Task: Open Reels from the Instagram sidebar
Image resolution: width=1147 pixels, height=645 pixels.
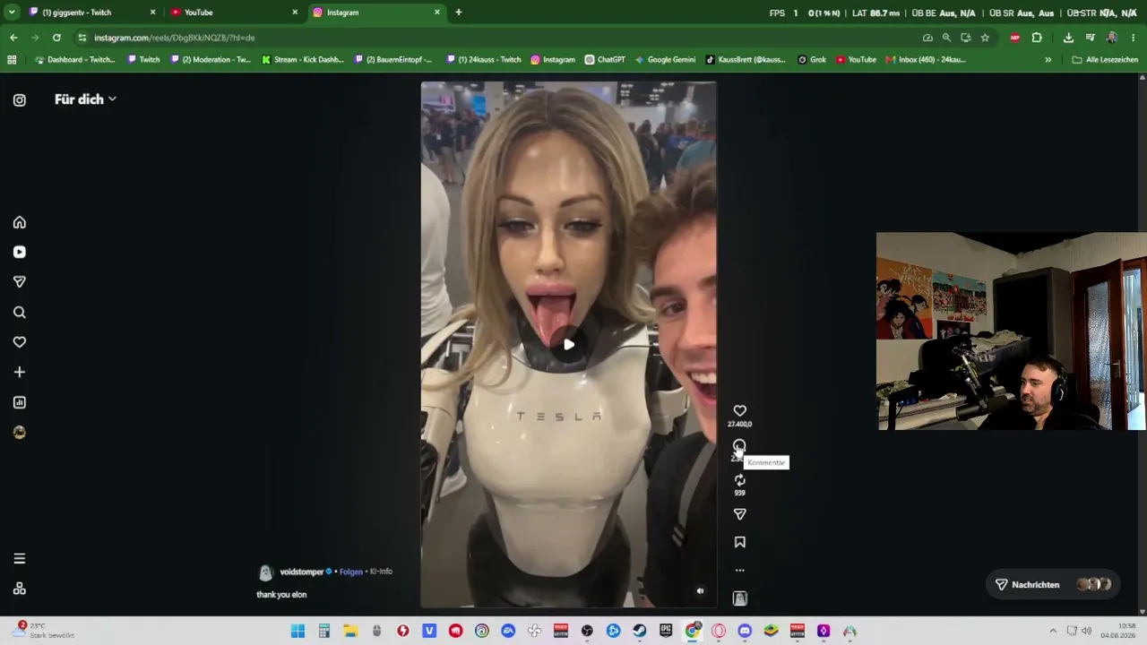Action: 20,253
